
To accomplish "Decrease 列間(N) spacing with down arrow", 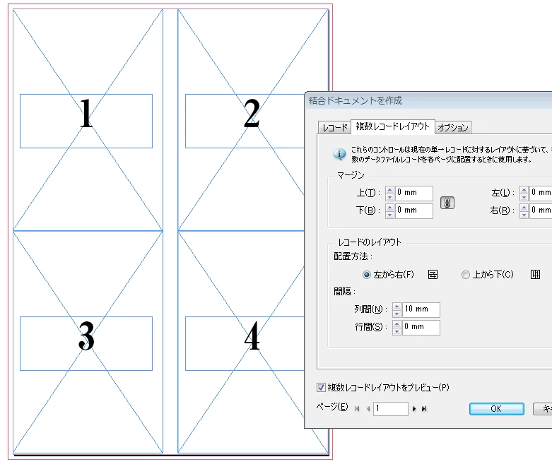I will pyautogui.click(x=397, y=313).
